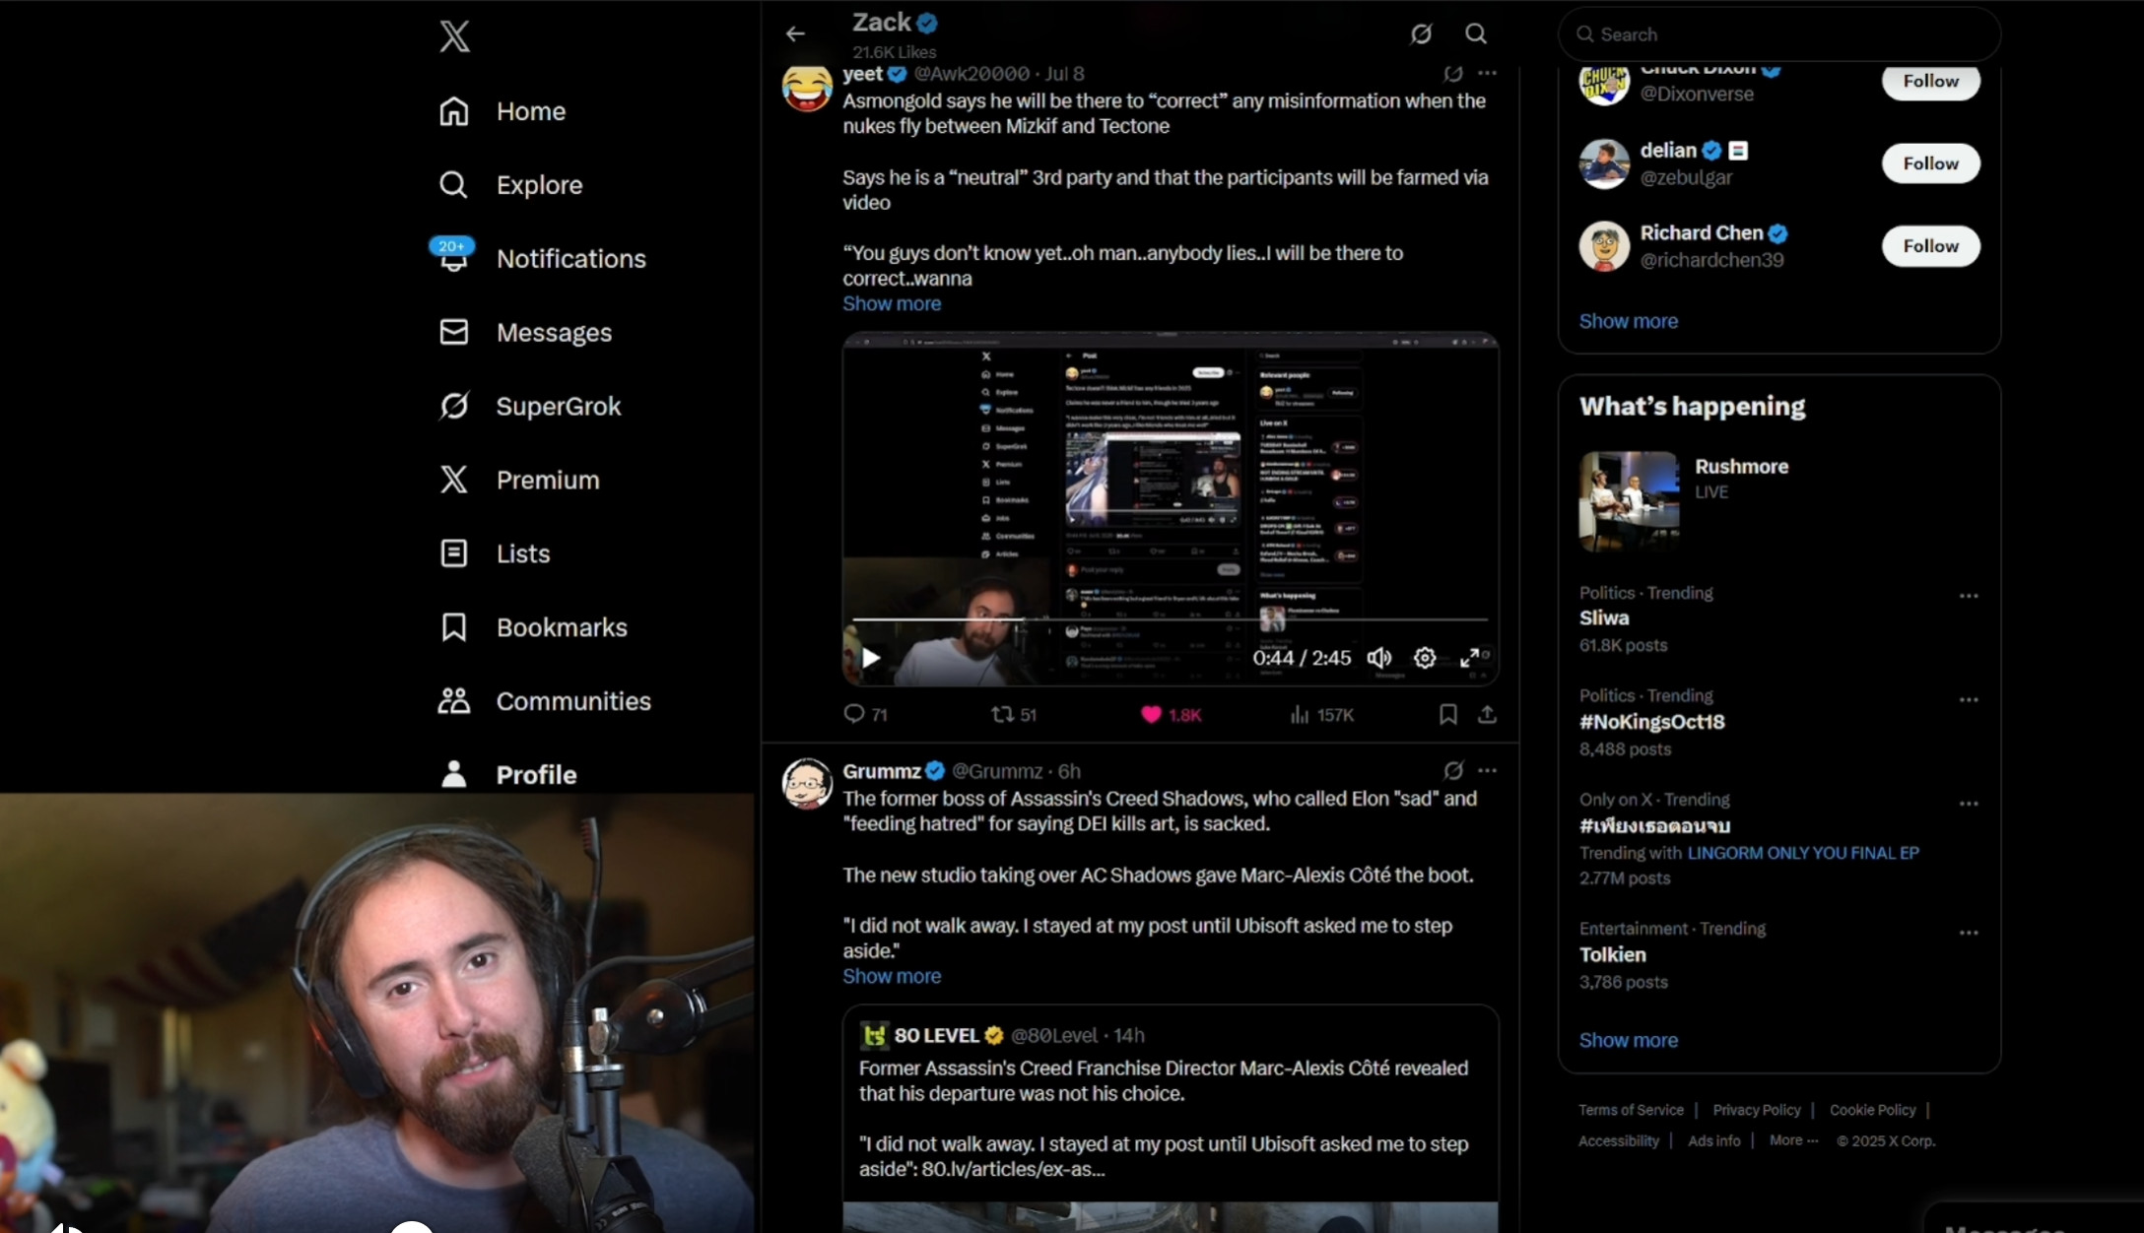Click search icon in Zack header

tap(1475, 34)
